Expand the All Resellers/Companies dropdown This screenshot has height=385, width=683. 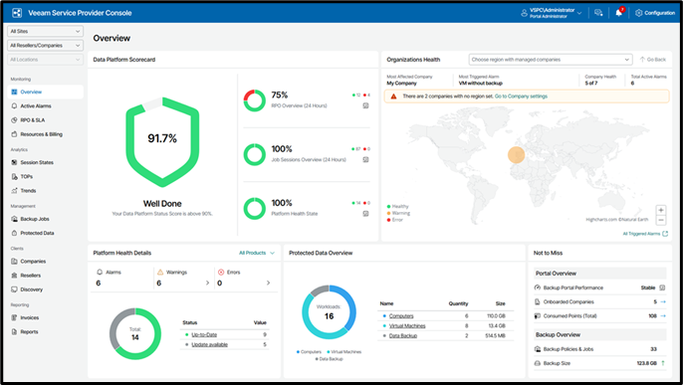point(46,45)
